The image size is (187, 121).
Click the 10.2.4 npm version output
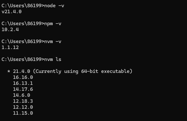click(x=10, y=30)
